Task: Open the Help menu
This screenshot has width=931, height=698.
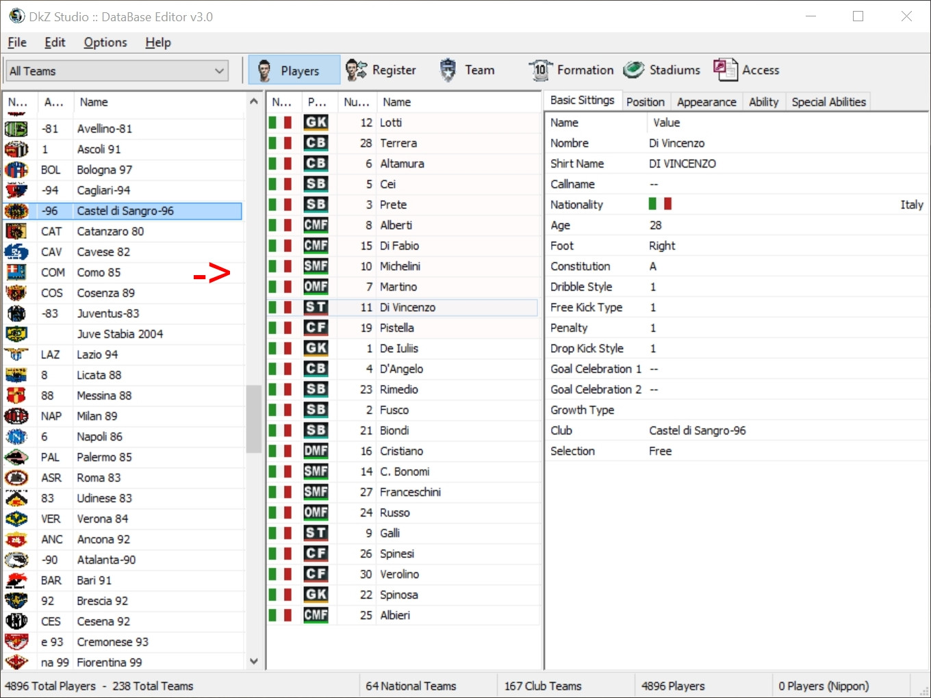Action: [158, 42]
